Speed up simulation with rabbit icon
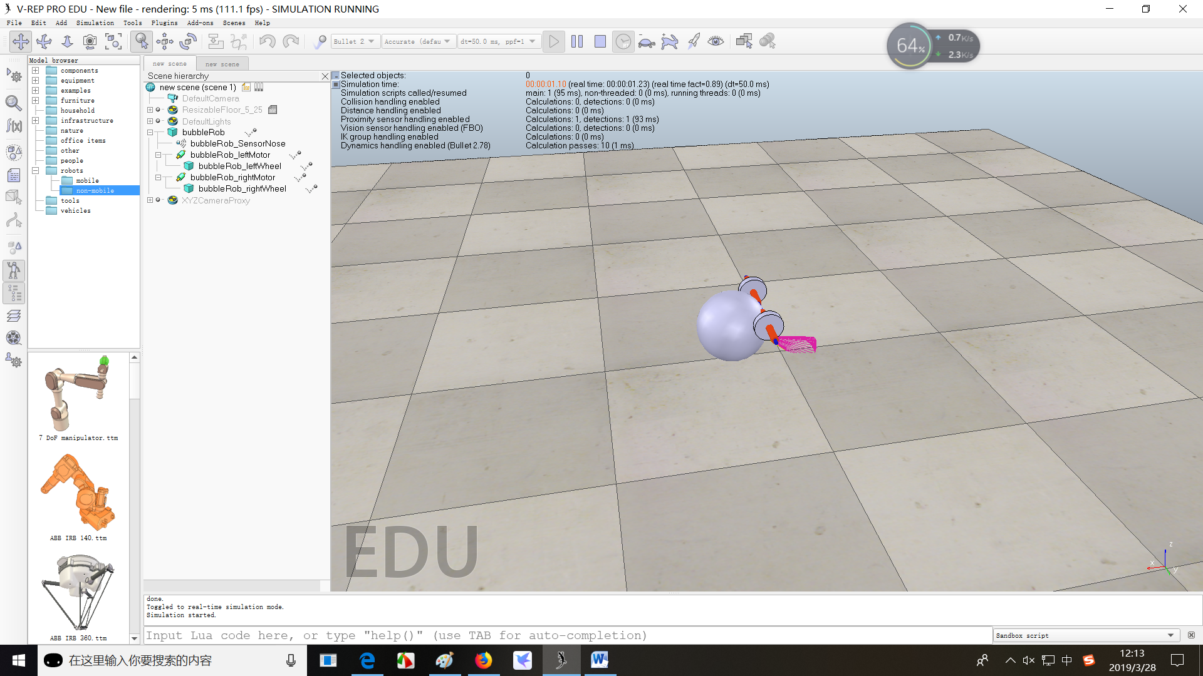Viewport: 1203px width, 676px height. point(669,42)
